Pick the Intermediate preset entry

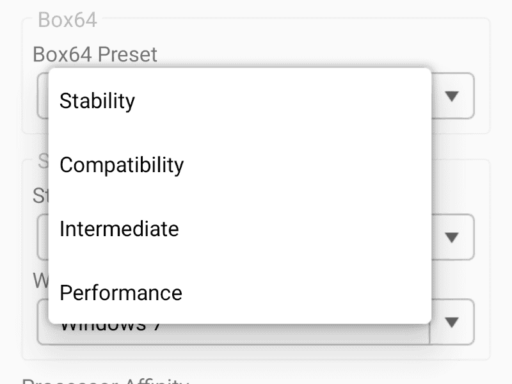click(119, 229)
